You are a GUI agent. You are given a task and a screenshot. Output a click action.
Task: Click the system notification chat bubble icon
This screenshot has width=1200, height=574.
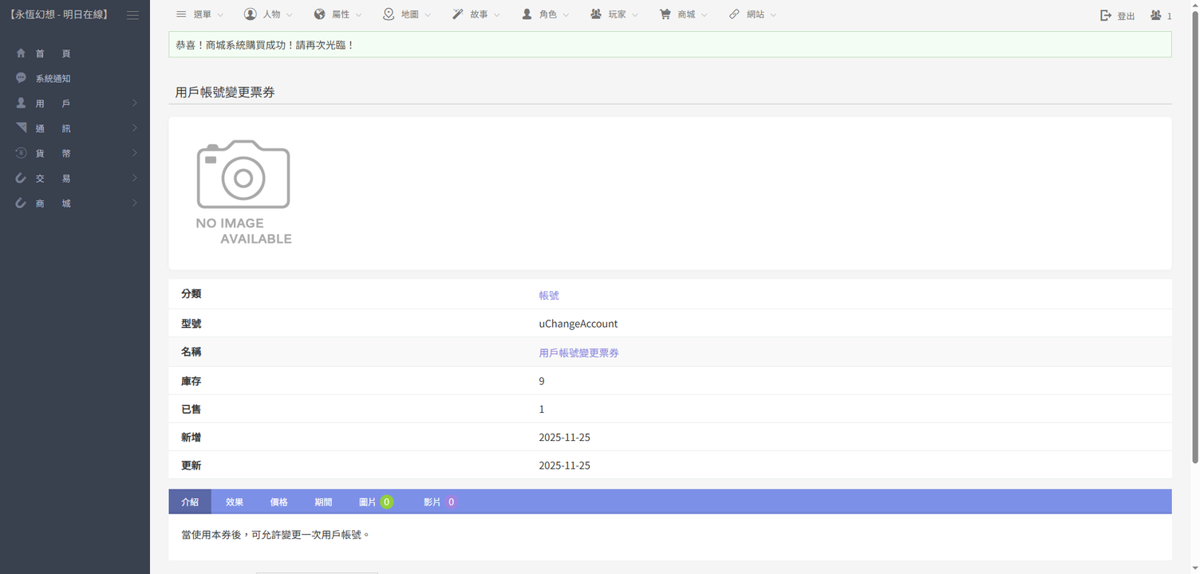[21, 78]
